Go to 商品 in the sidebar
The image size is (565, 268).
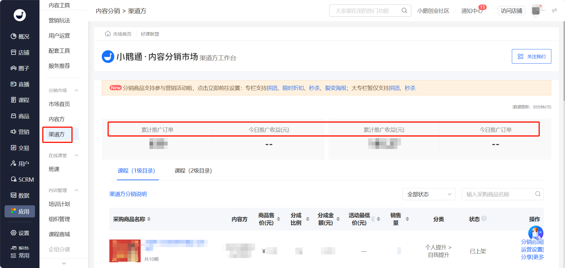20,116
